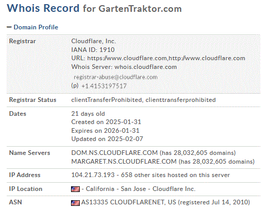Screen dimensions: 261x210
Task: Click the GartenTraktor.com domain title
Action: pyautogui.click(x=140, y=9)
